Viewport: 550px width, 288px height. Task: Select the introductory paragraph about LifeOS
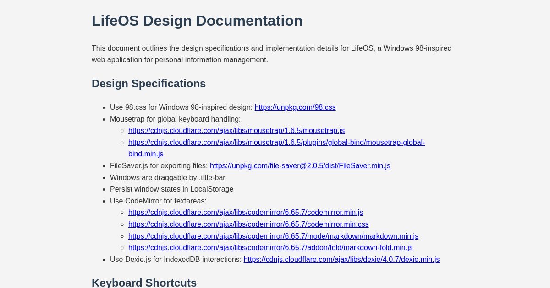click(271, 54)
